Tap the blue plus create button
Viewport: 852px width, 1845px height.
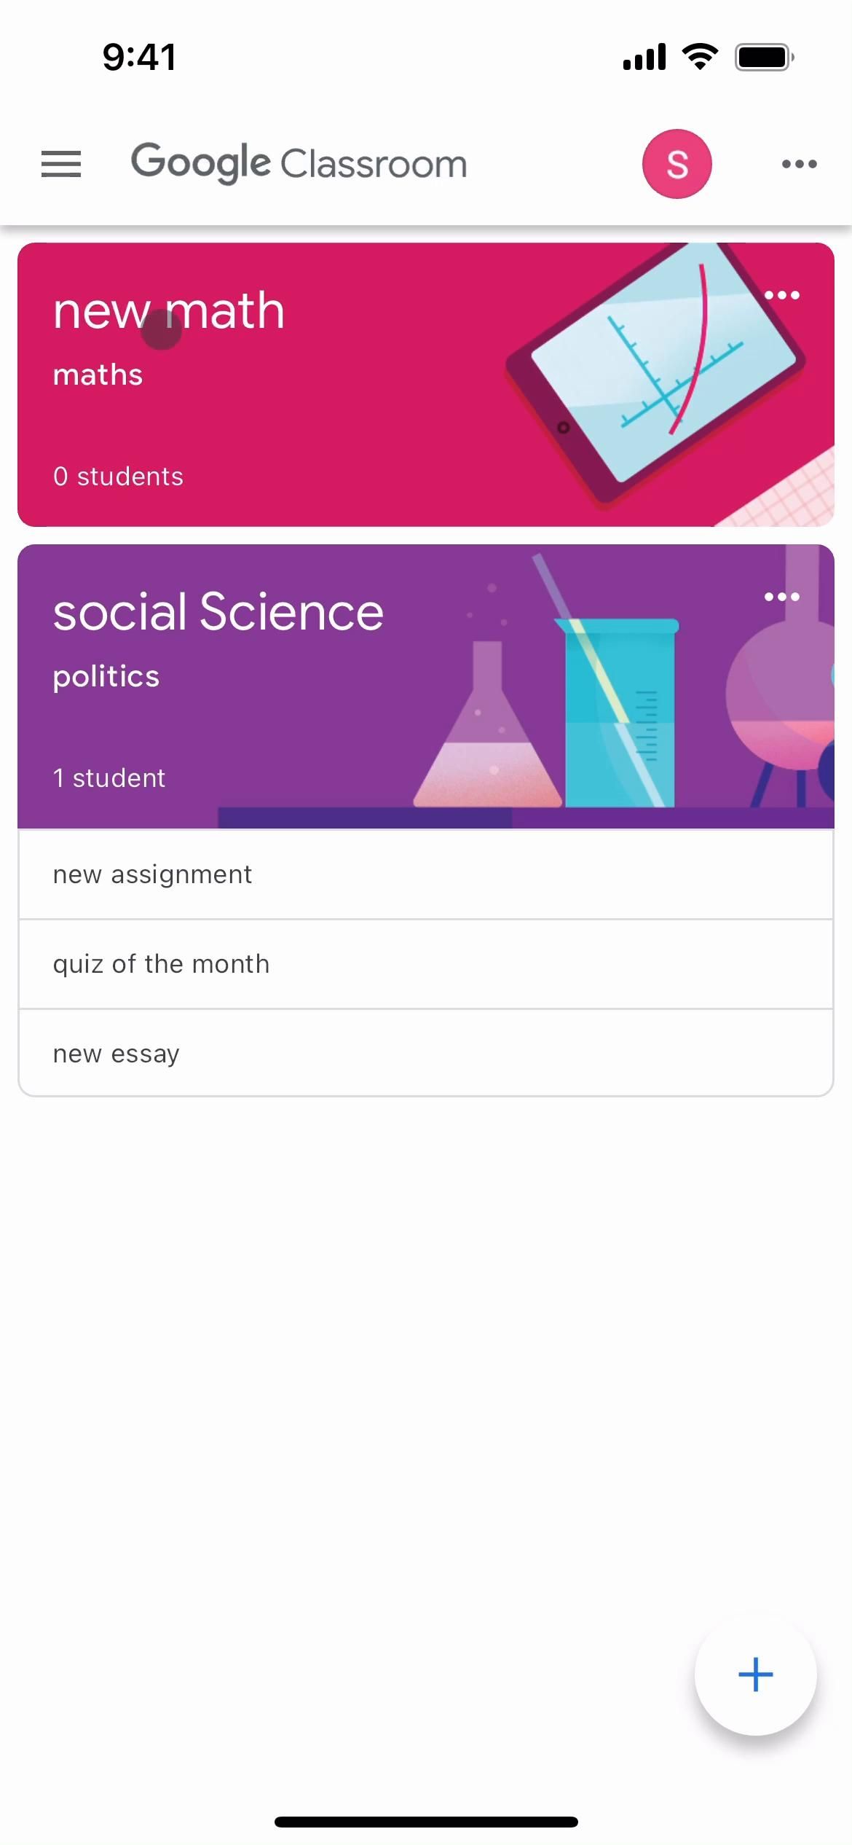[x=755, y=1674]
